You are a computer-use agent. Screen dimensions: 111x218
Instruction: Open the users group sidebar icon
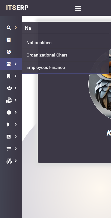click(x=9, y=88)
